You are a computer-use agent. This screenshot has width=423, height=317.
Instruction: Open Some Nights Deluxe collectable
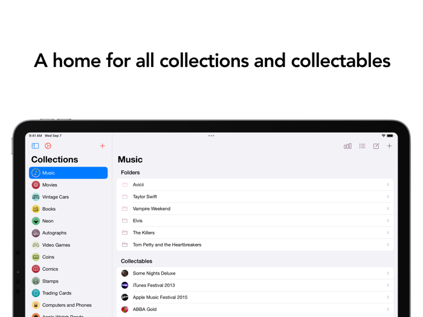(255, 274)
